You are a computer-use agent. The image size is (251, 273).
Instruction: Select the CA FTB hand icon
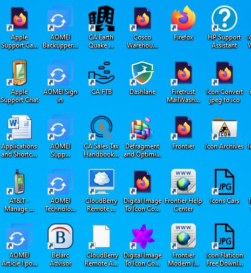[x=101, y=73]
